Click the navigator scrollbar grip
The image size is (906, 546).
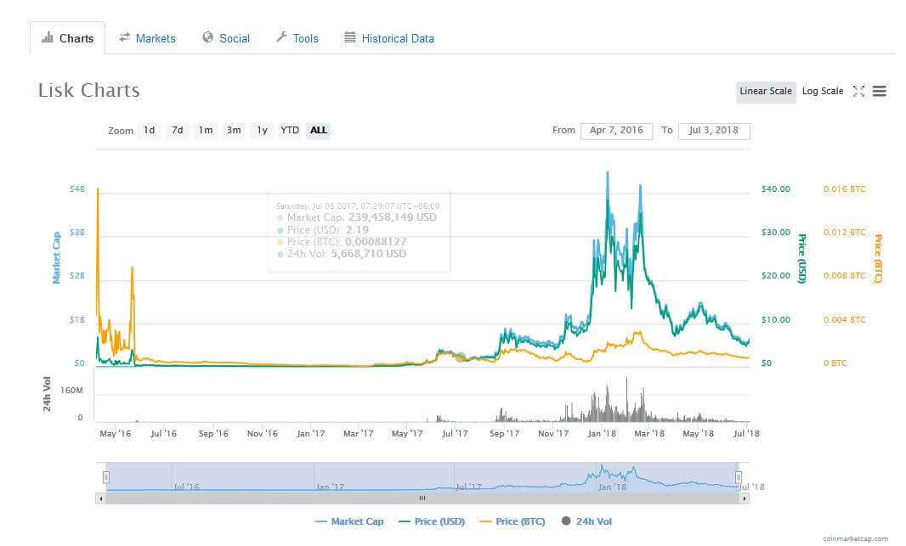point(422,498)
